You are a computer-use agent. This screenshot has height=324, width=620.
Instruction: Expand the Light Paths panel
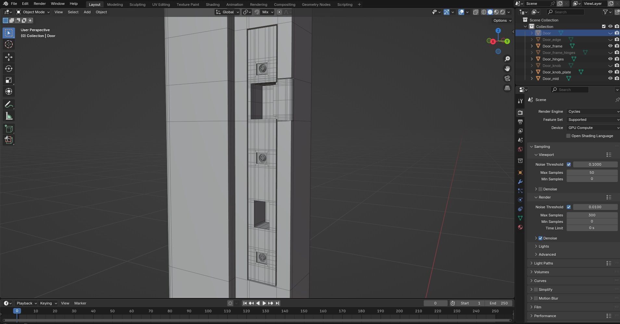pos(543,263)
